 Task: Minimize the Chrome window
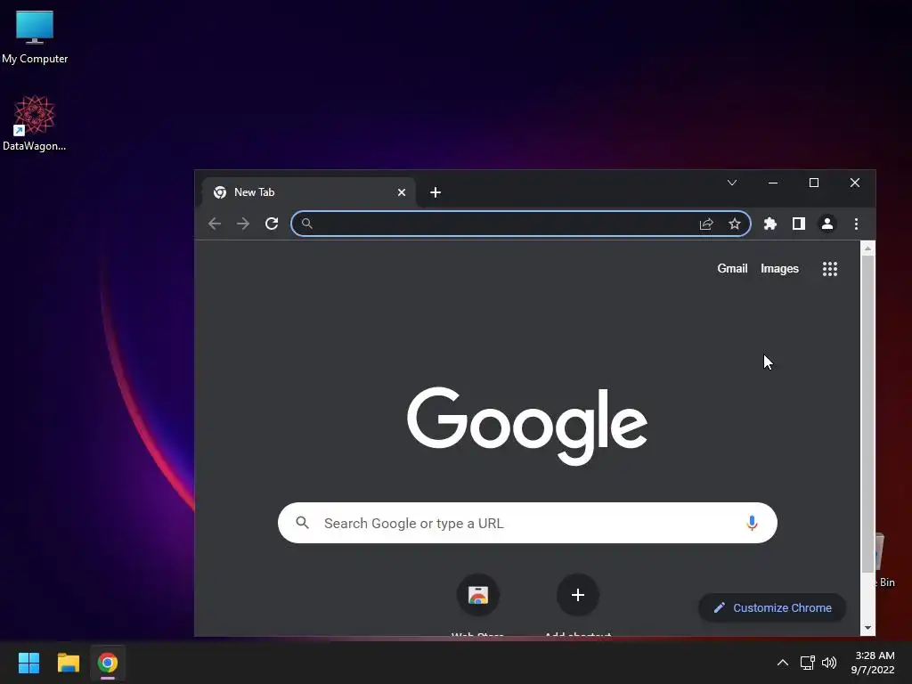(773, 183)
